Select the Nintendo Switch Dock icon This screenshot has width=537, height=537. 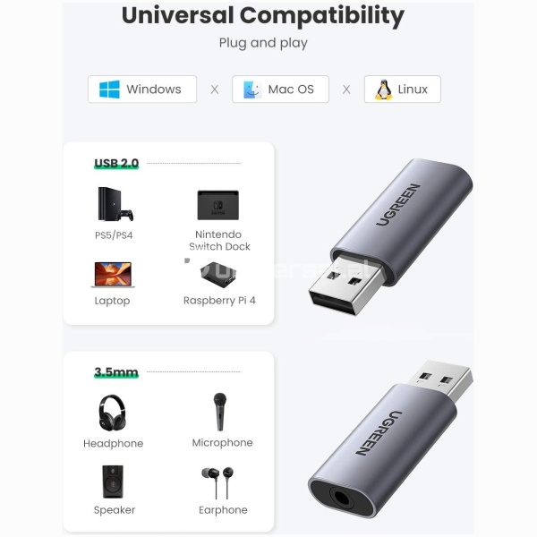(218, 205)
